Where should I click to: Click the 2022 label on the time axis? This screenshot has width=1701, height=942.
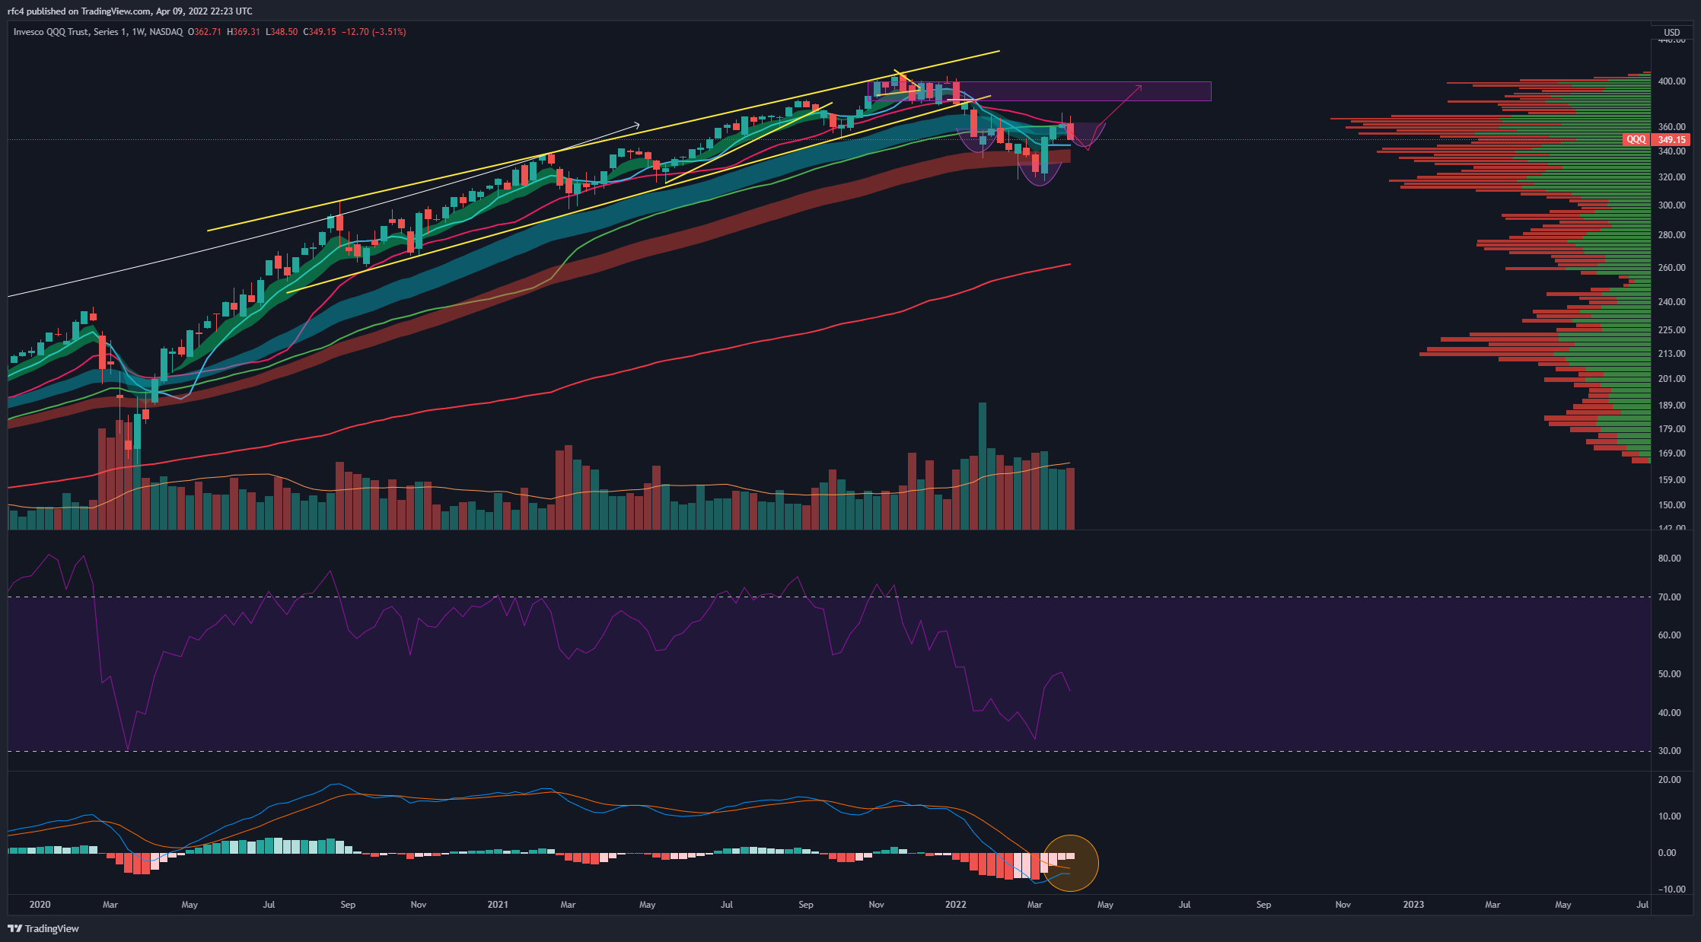956,905
